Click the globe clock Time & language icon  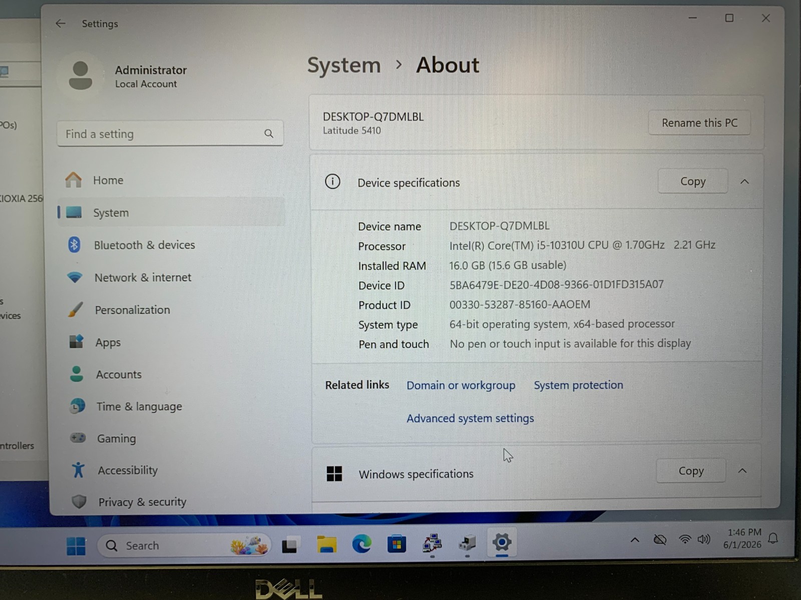pos(77,405)
